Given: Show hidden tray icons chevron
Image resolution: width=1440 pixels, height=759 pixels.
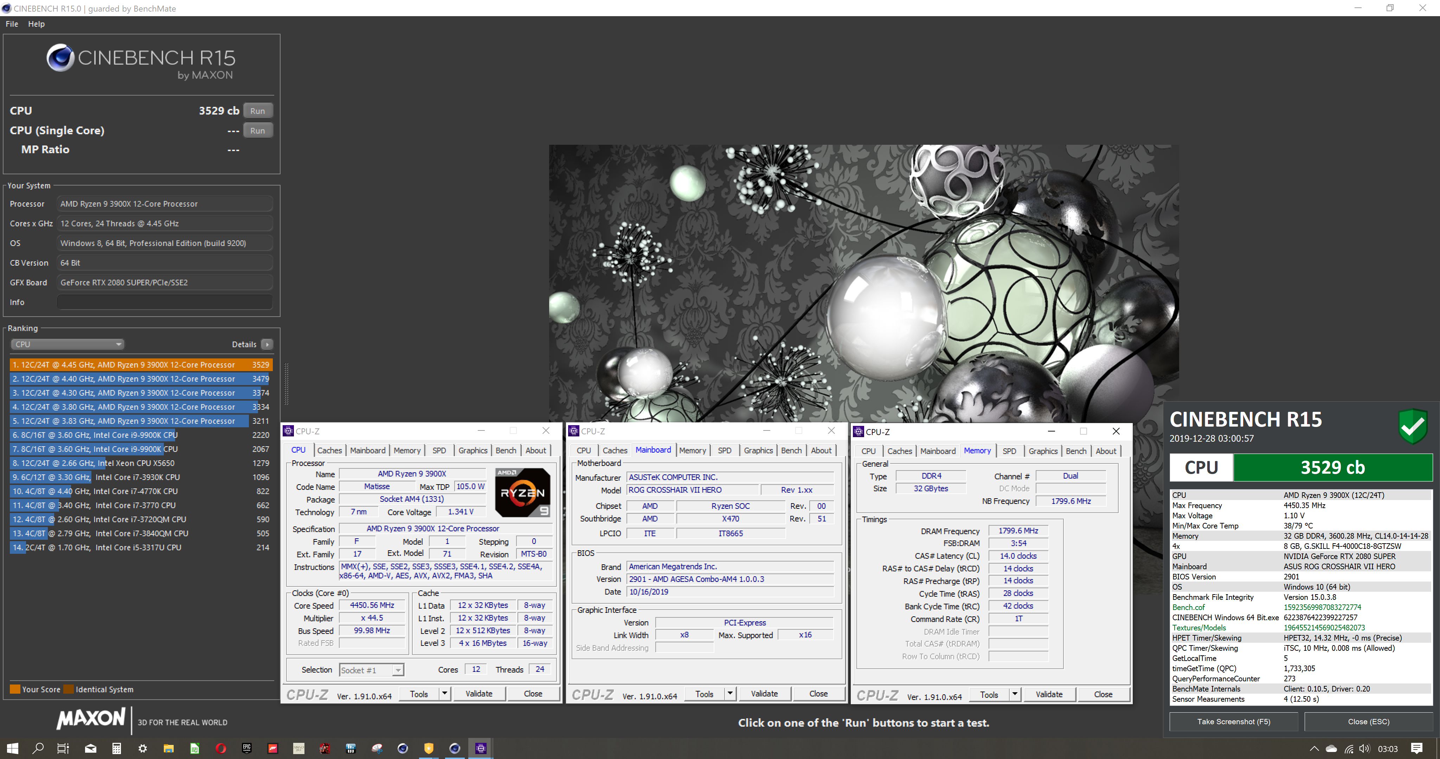Looking at the screenshot, I should coord(1314,749).
